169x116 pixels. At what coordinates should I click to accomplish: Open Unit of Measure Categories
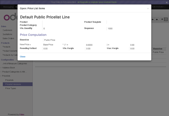[x=15, y=64]
